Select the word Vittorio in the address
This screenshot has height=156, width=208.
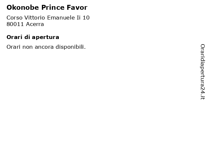point(35,18)
